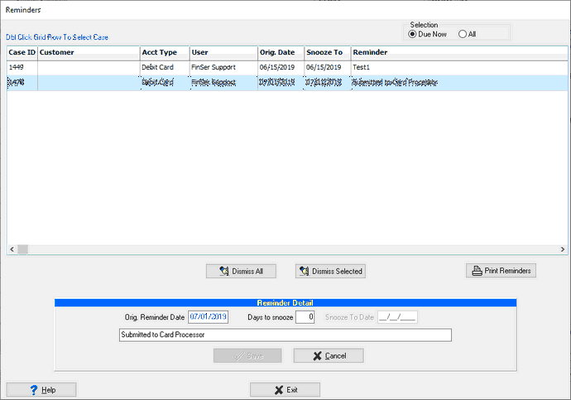The image size is (571, 400).
Task: Click the Dismiss Selected button icon
Action: tap(304, 271)
